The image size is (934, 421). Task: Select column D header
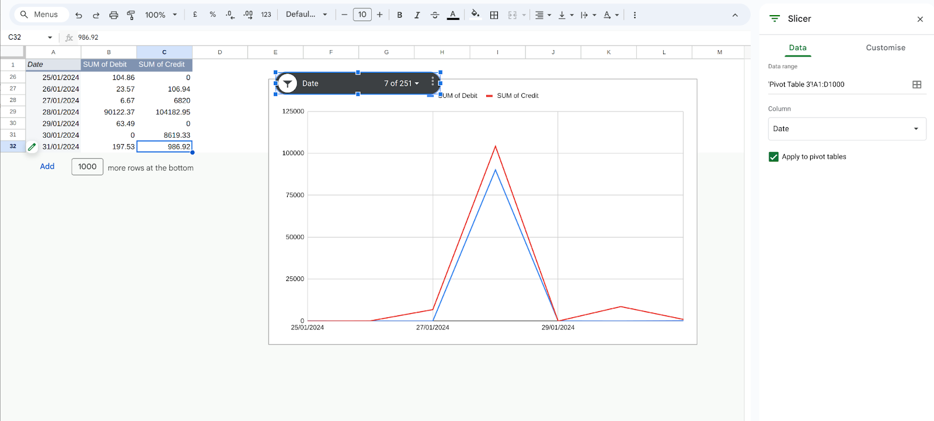(220, 52)
